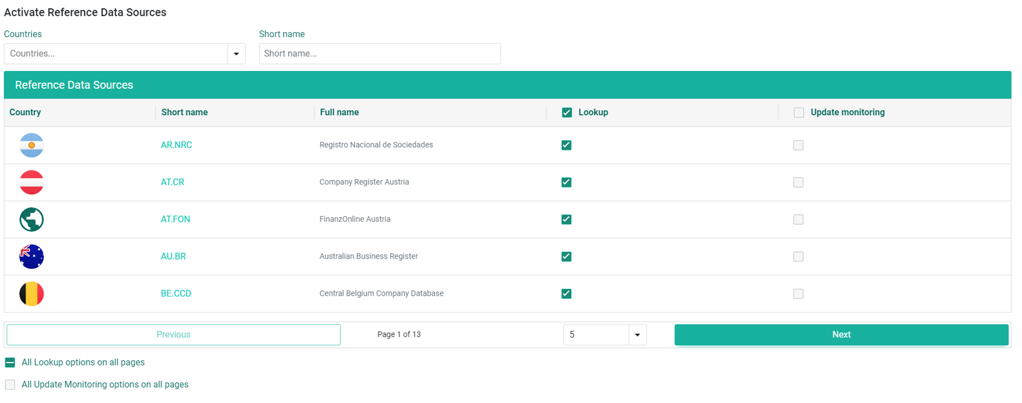The height and width of the screenshot is (403, 1022).
Task: Click the Country column header
Action: [x=25, y=112]
